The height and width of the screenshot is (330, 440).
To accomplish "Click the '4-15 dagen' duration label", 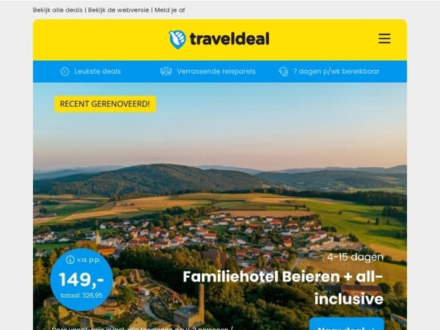I will click(355, 257).
